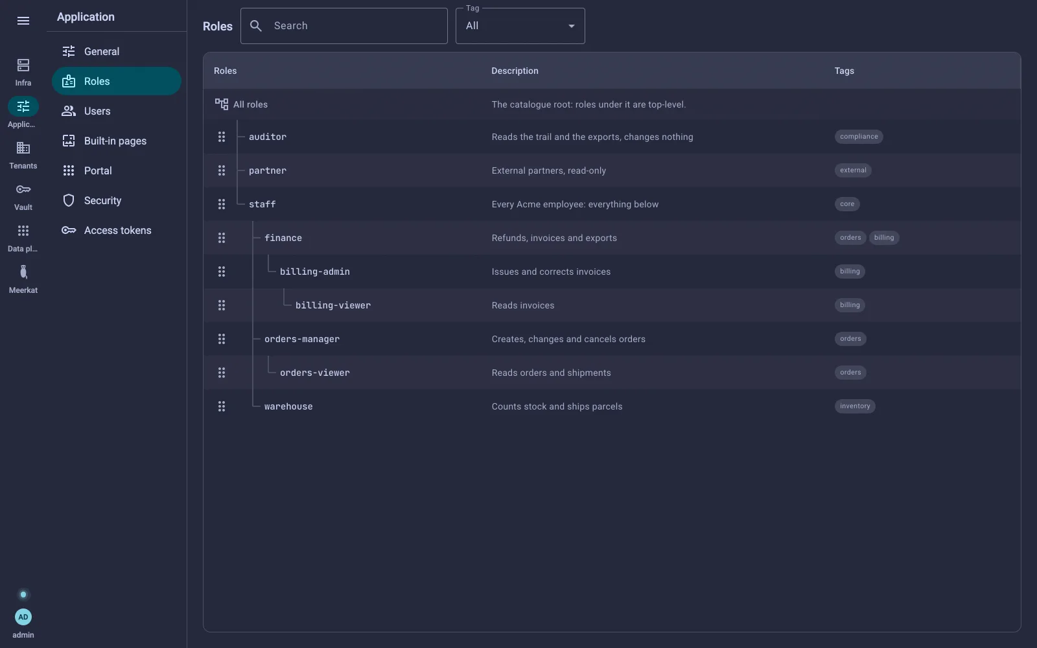Select the billing-admin role
The image size is (1037, 648).
tap(315, 272)
